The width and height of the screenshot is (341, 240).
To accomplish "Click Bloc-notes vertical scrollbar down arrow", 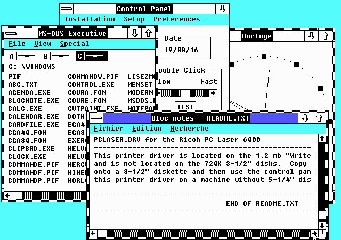I will (322, 226).
